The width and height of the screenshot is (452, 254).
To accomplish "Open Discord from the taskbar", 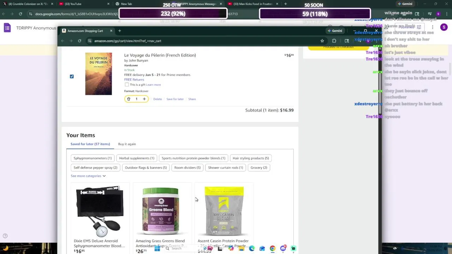I will [283, 248].
